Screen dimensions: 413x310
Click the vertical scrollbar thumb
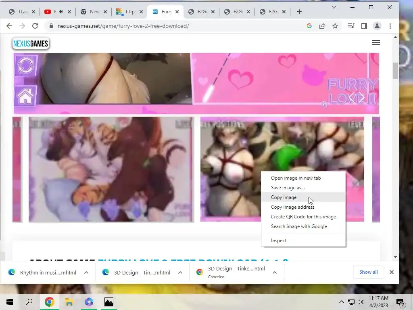pyautogui.click(x=395, y=71)
